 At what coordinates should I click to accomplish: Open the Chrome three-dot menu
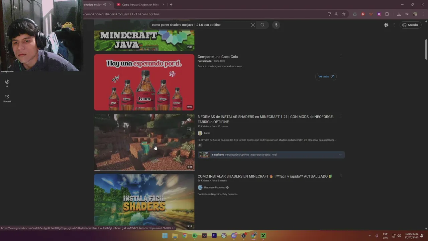coord(423,14)
